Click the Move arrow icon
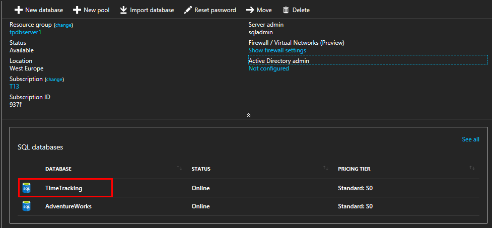 click(250, 10)
